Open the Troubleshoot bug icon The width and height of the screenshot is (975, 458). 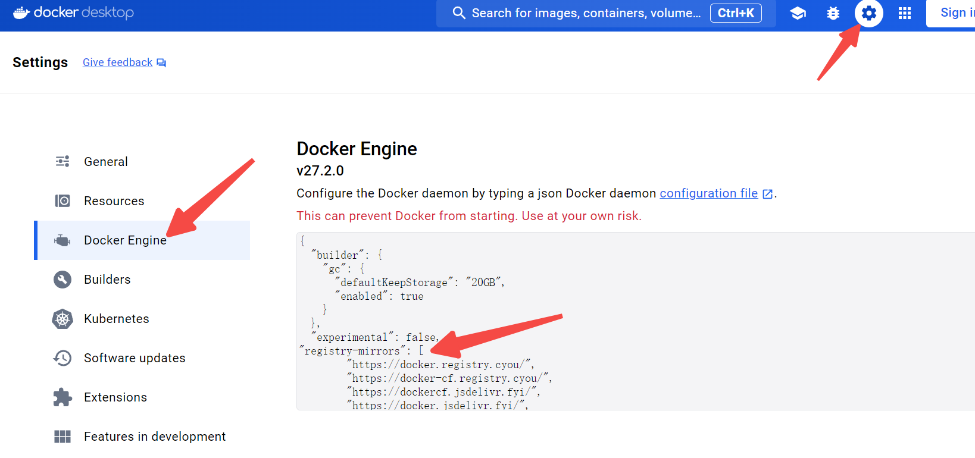click(833, 13)
